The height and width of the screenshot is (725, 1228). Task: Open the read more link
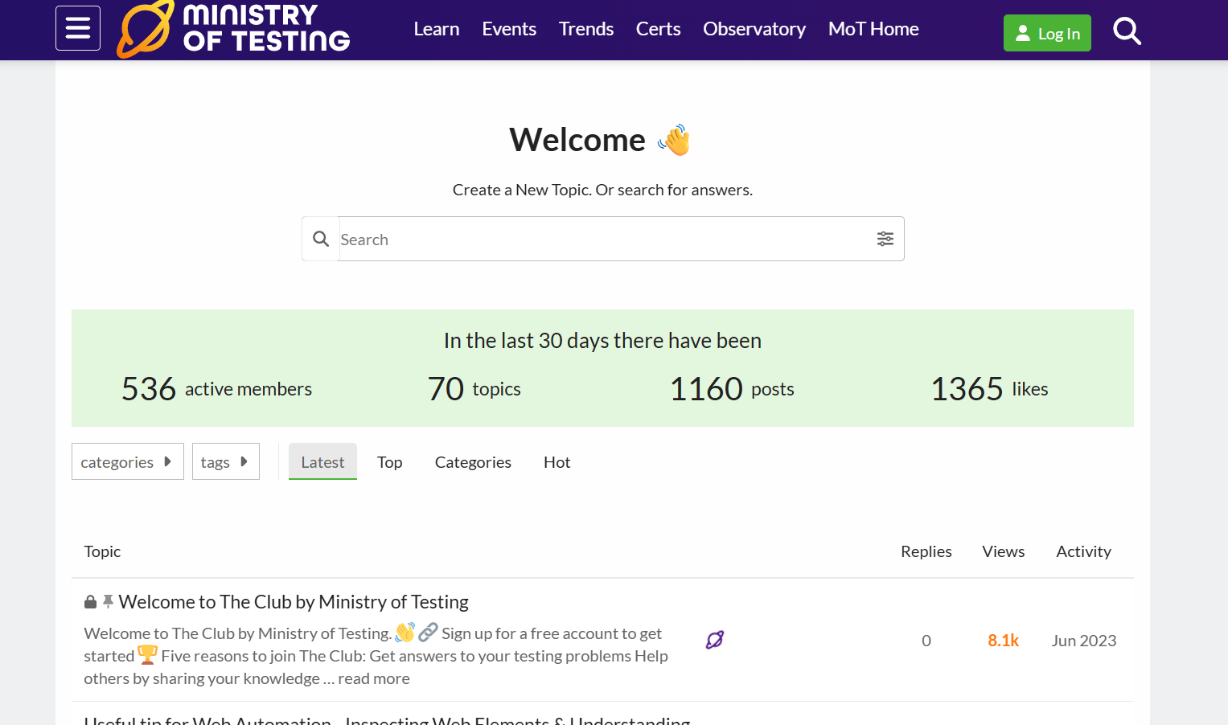click(x=373, y=678)
